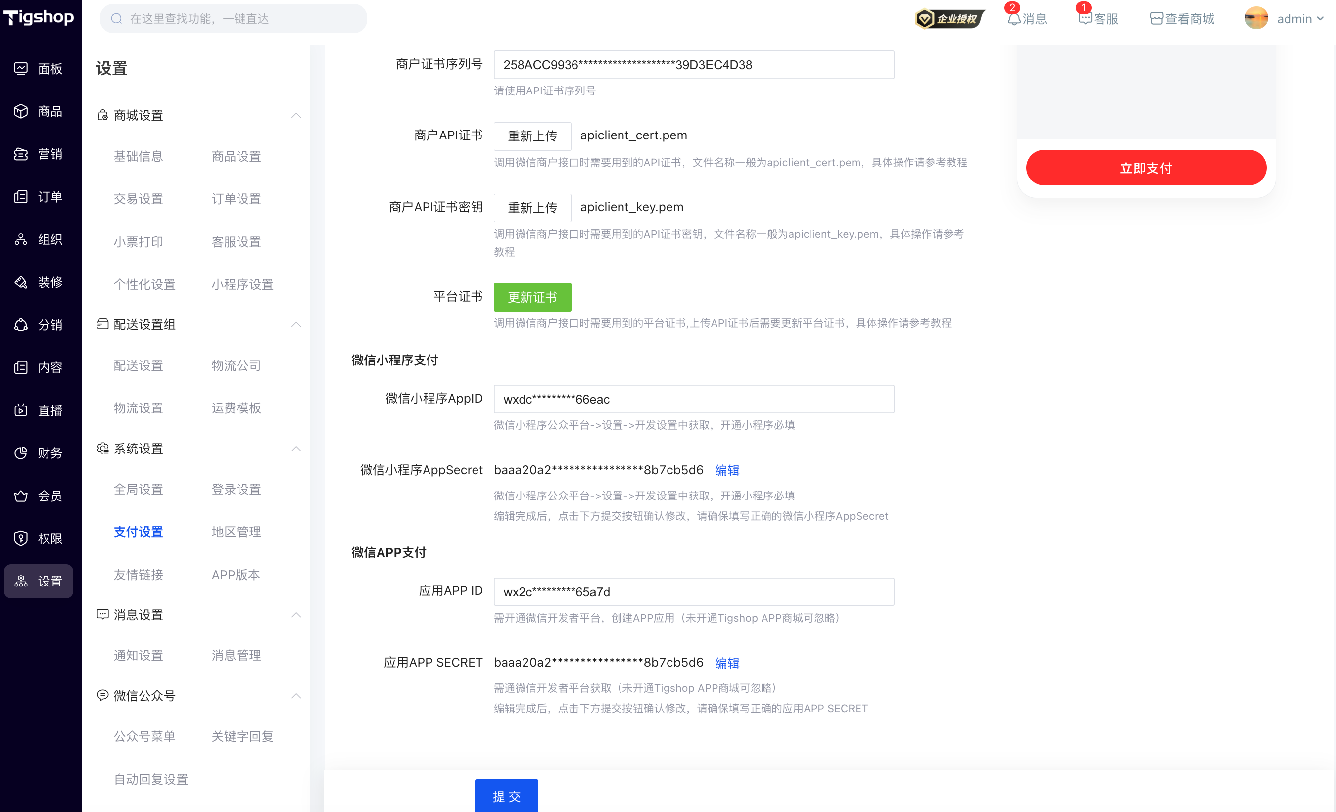Image resolution: width=1336 pixels, height=812 pixels.
Task: Click the 微信公众号 section icon
Action: pyautogui.click(x=102, y=695)
